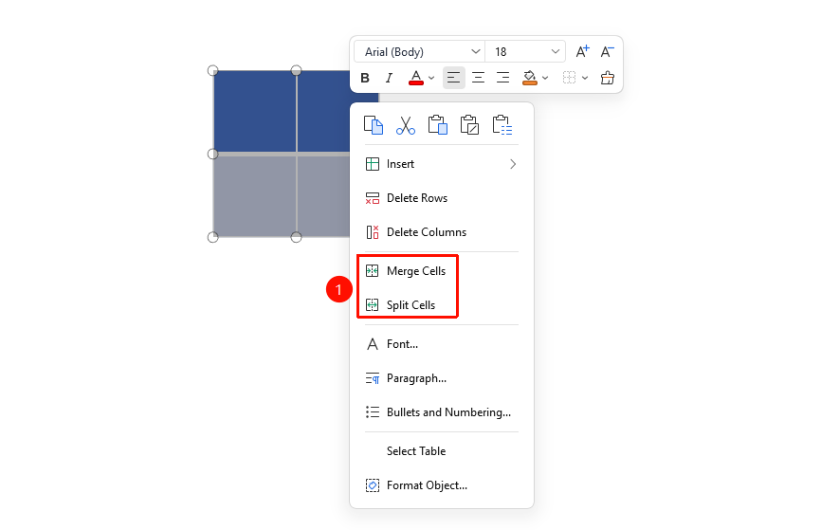Viewport: 821px width, 530px height.
Task: Toggle Italic formatting
Action: click(389, 78)
